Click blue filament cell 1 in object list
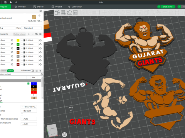 (34, 84)
